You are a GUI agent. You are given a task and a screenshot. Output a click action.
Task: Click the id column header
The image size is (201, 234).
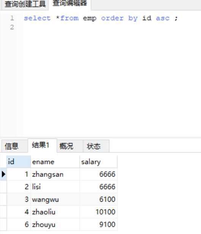pos(19,162)
